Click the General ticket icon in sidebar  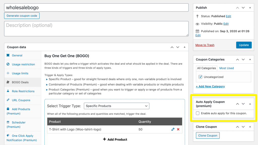click(8, 55)
